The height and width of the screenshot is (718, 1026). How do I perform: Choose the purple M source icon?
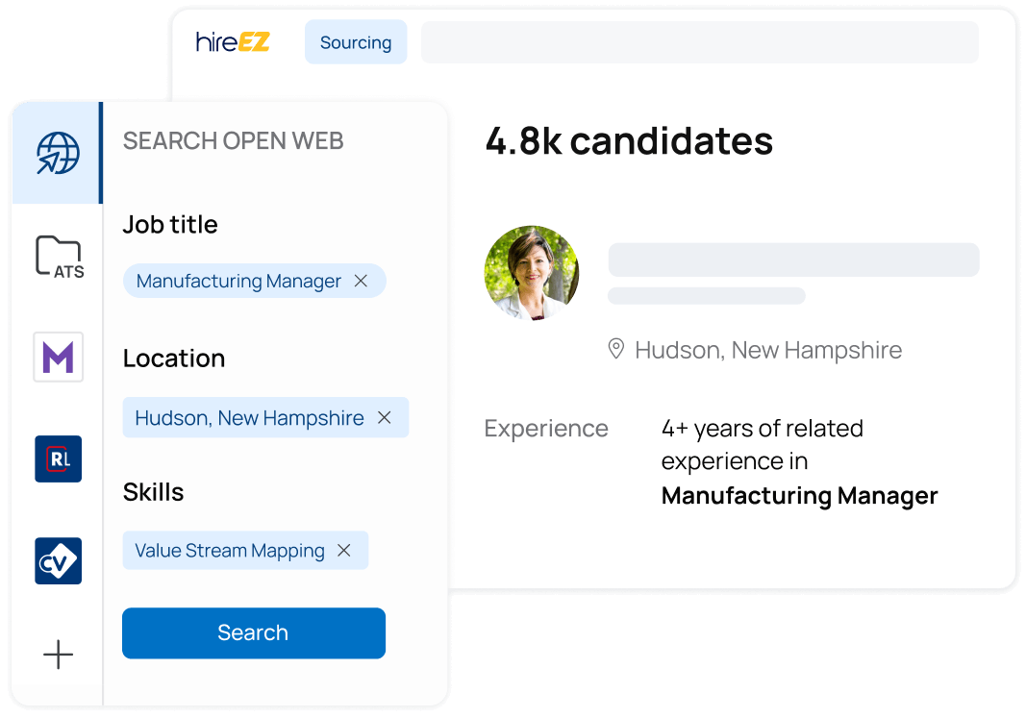tap(58, 357)
